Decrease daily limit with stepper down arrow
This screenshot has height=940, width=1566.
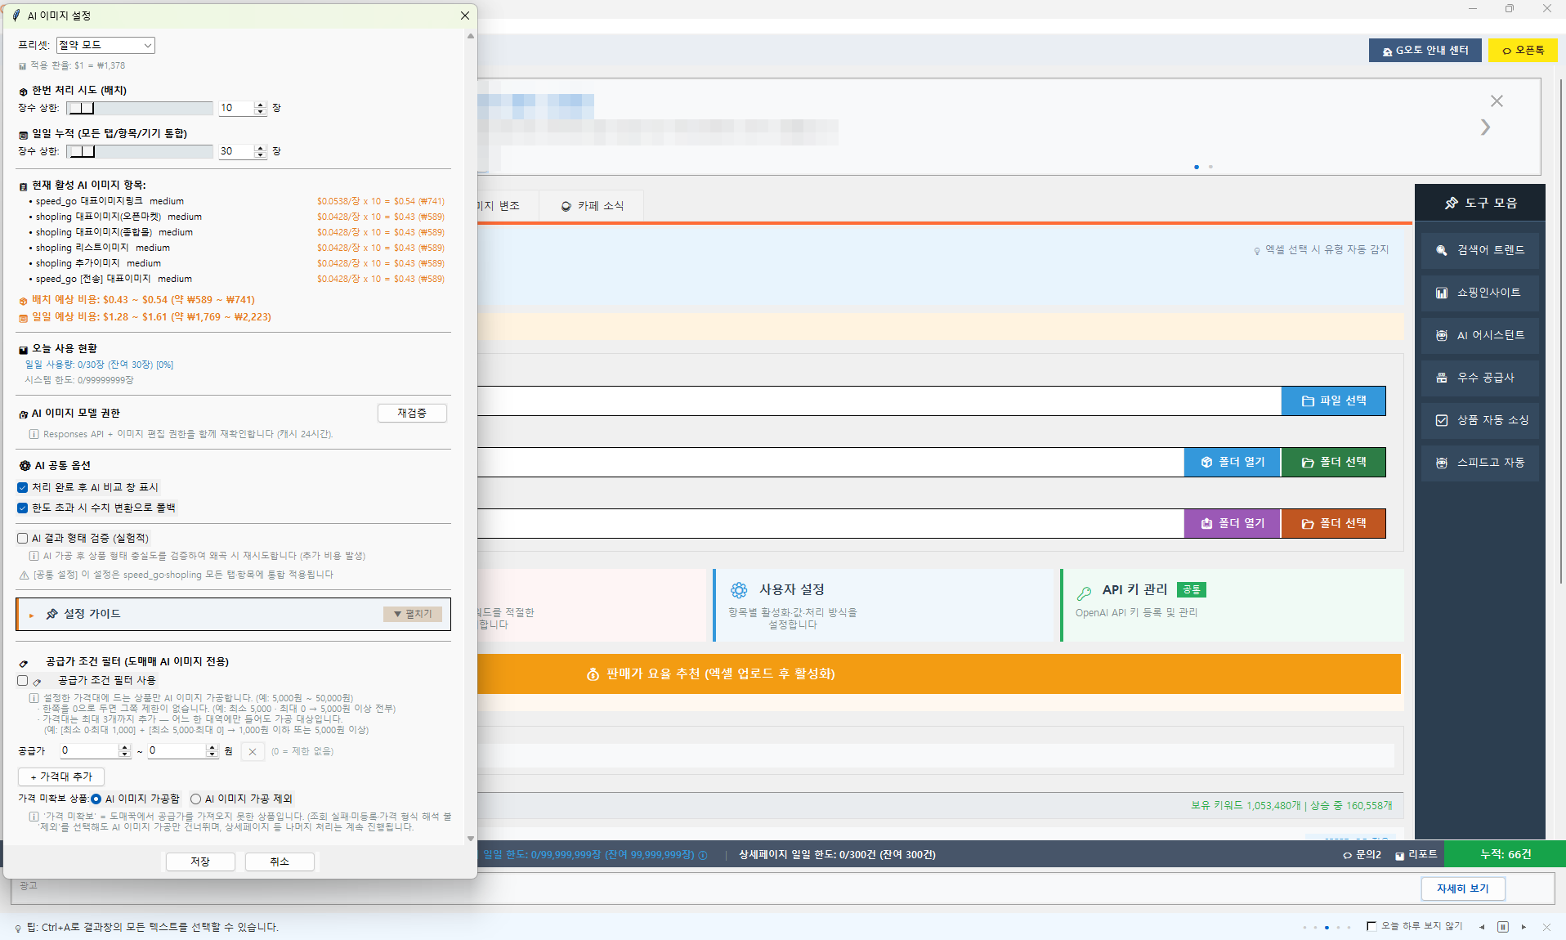[261, 155]
